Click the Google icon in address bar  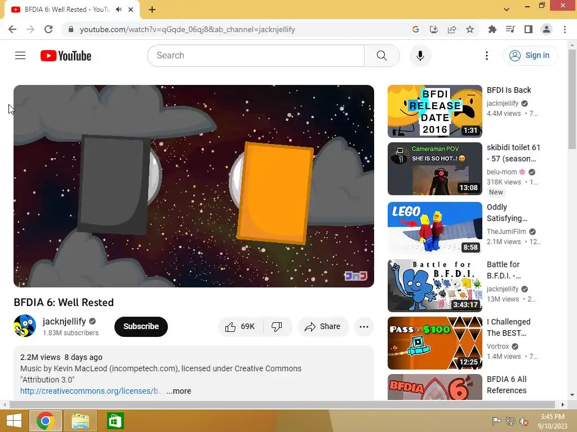pos(415,29)
